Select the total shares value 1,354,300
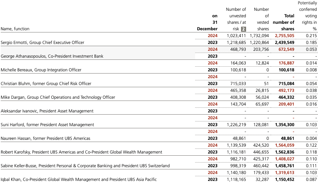The image size is (318, 182). pyautogui.click(x=284, y=125)
